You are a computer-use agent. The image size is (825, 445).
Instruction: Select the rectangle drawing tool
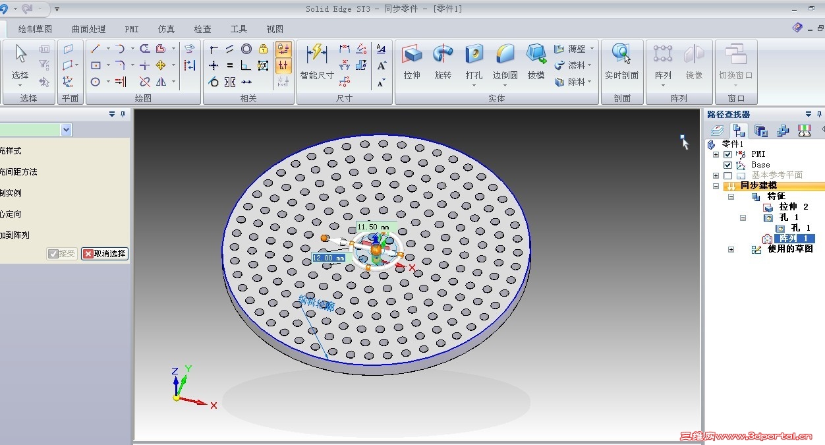(x=96, y=65)
